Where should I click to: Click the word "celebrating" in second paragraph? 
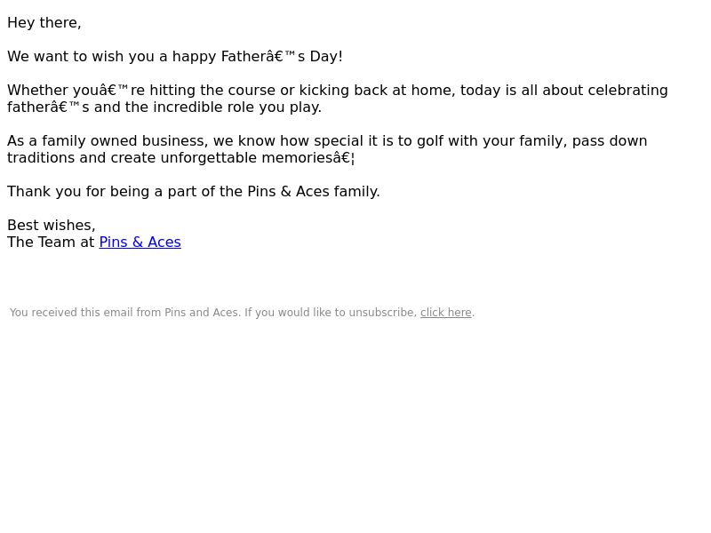[x=627, y=91]
